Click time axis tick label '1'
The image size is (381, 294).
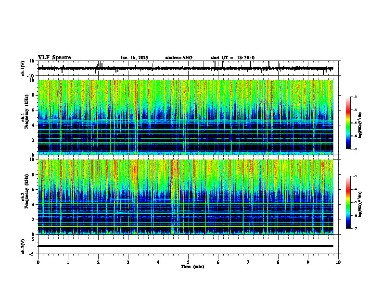tap(68, 262)
